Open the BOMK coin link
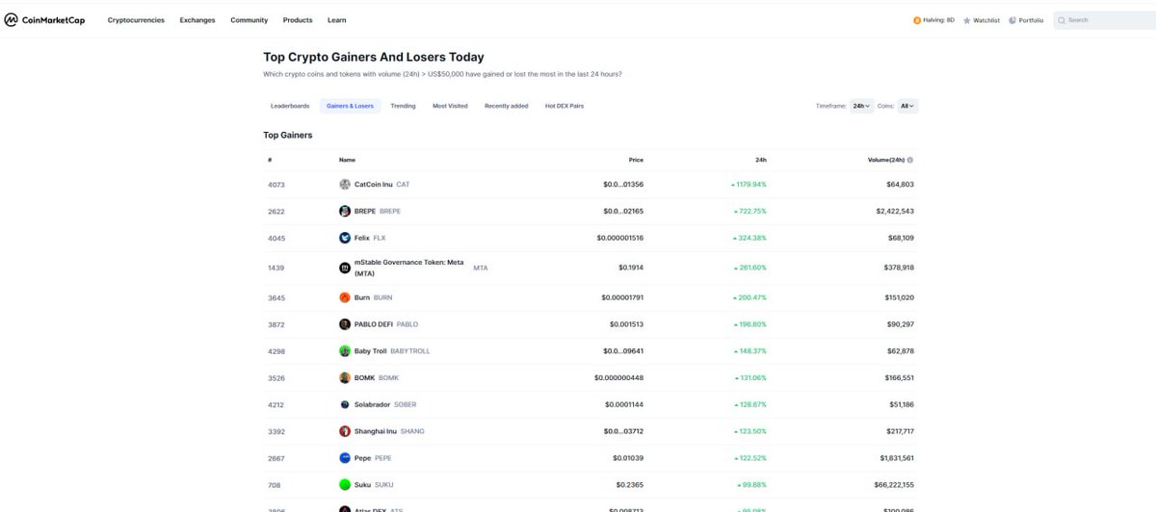Screen dimensions: 1156x512 pyautogui.click(x=365, y=378)
